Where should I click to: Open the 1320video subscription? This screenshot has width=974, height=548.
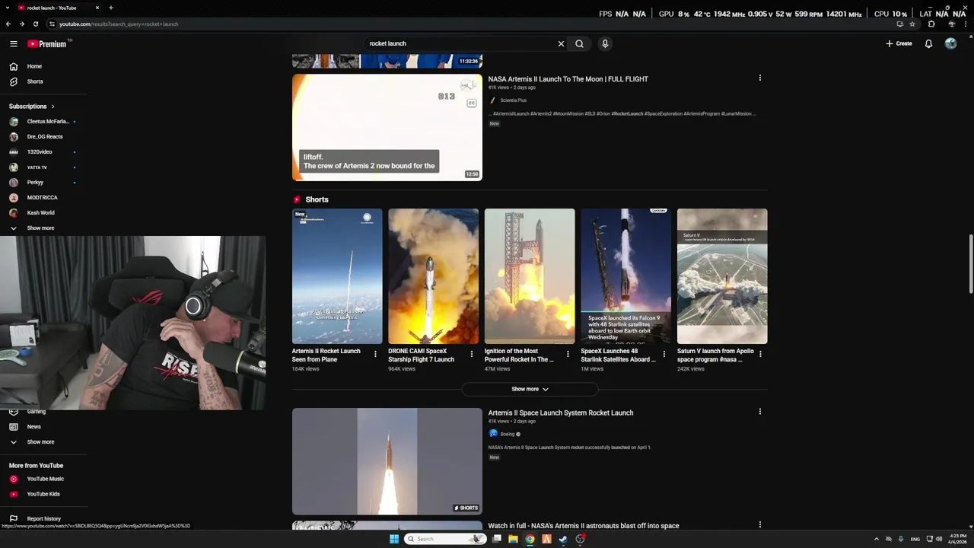43,152
